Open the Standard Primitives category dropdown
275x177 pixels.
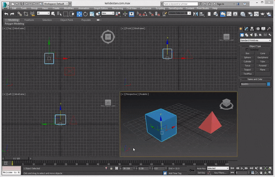tap(255, 40)
